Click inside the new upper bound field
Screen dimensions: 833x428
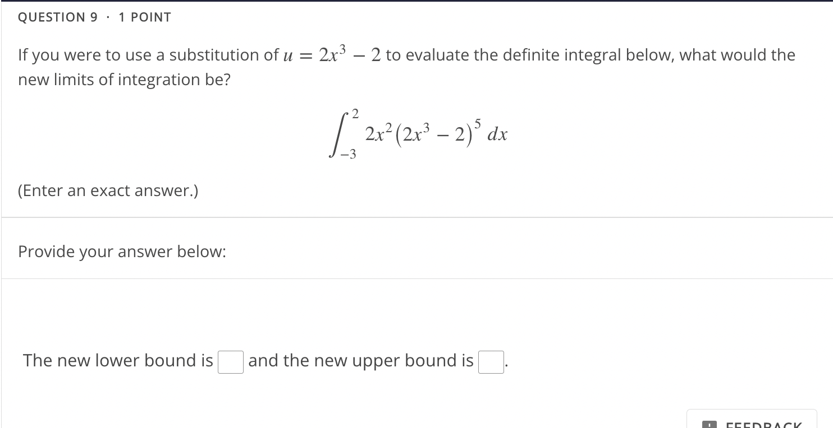click(490, 362)
